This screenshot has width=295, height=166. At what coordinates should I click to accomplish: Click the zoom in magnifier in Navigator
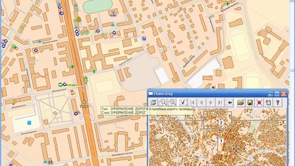[172, 102]
